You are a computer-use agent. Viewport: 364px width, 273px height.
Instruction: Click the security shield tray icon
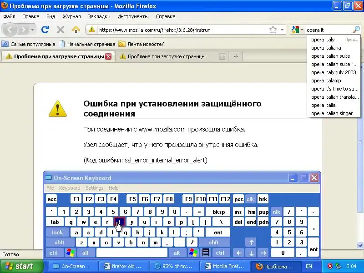tap(330, 266)
